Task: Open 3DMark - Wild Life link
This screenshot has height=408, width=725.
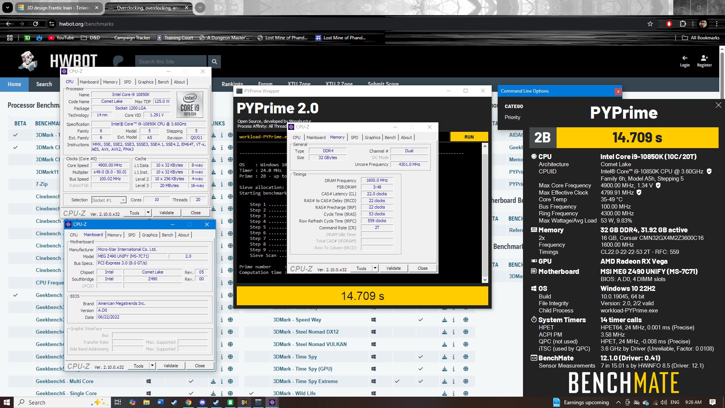Action: 294,393
